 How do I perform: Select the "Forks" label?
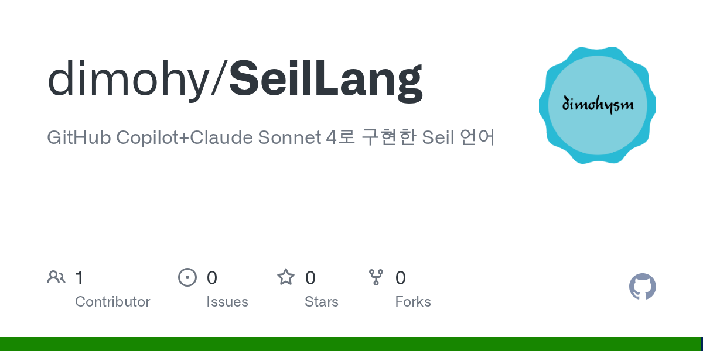click(x=413, y=302)
